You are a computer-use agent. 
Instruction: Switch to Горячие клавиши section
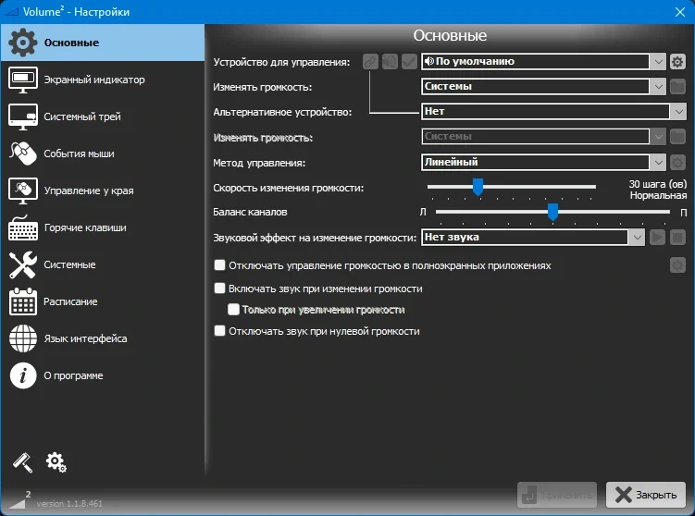pyautogui.click(x=103, y=227)
